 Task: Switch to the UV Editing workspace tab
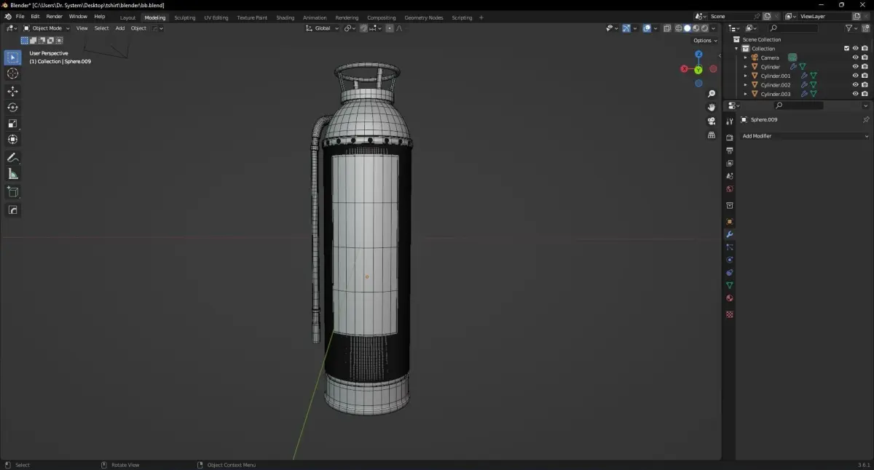tap(216, 17)
